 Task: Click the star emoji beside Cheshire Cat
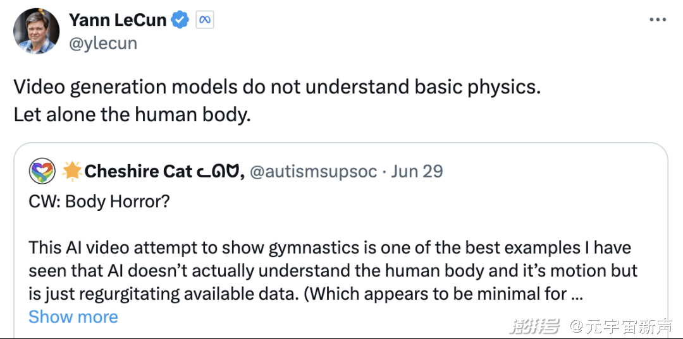(72, 171)
